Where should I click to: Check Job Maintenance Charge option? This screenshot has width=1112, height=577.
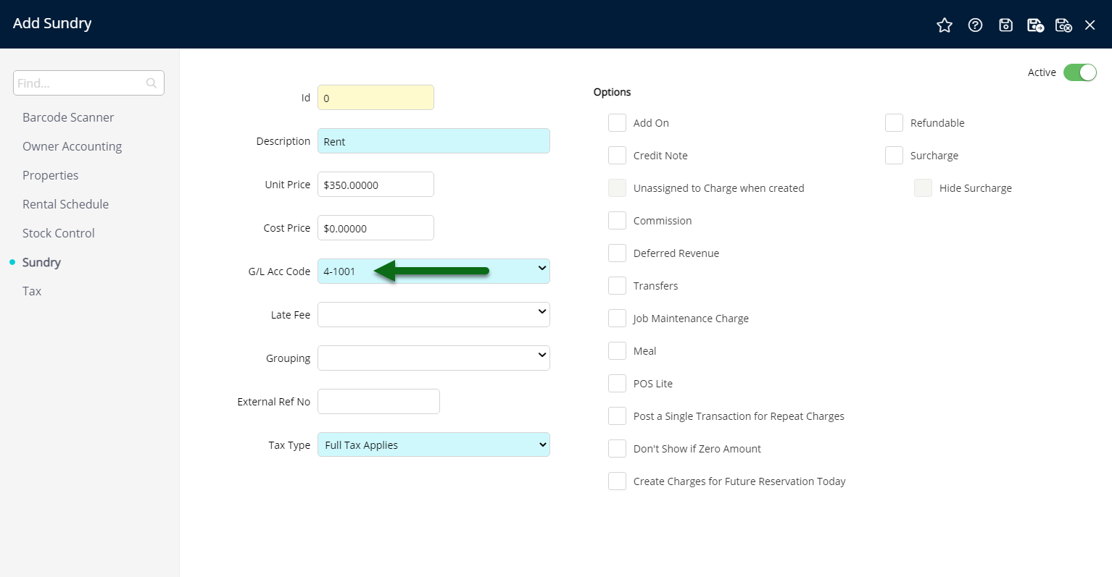tap(617, 318)
